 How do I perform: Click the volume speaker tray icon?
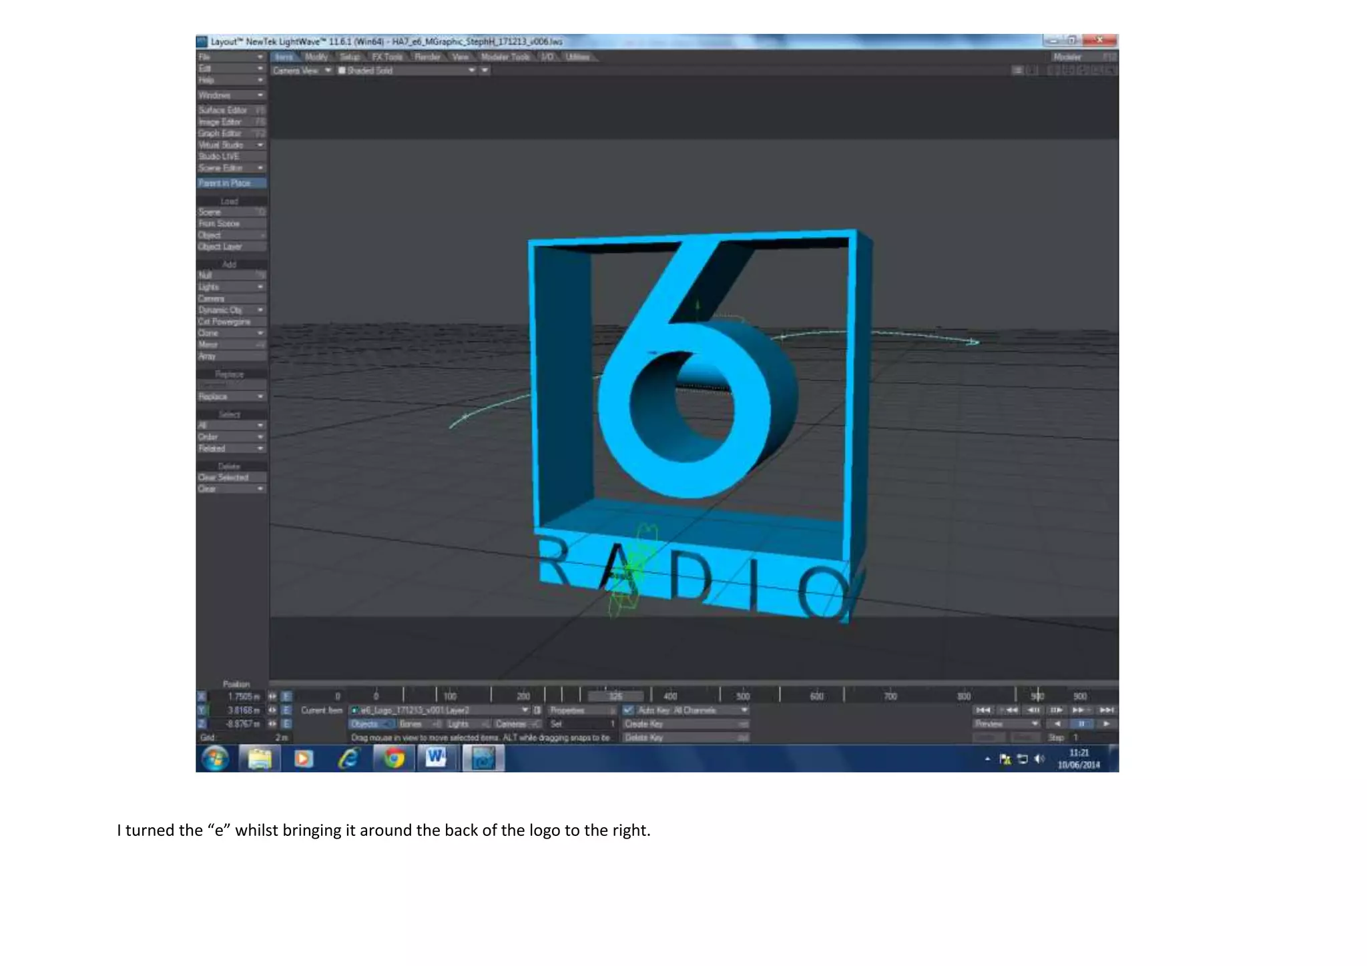tap(1039, 759)
